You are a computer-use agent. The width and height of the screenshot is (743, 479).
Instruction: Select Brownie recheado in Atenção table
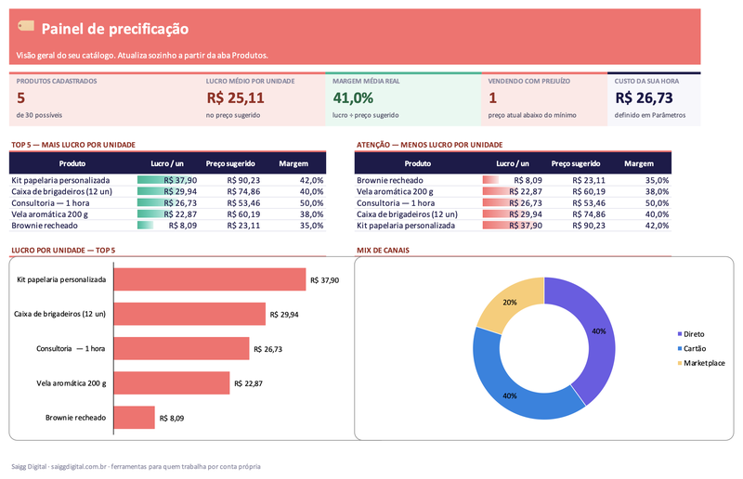coord(390,180)
